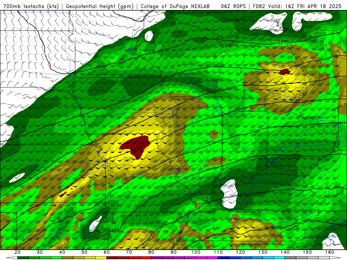Image resolution: width=347 pixels, height=260 pixels.
Task: Click the 110 kts color scale label
Action: coord(218,252)
